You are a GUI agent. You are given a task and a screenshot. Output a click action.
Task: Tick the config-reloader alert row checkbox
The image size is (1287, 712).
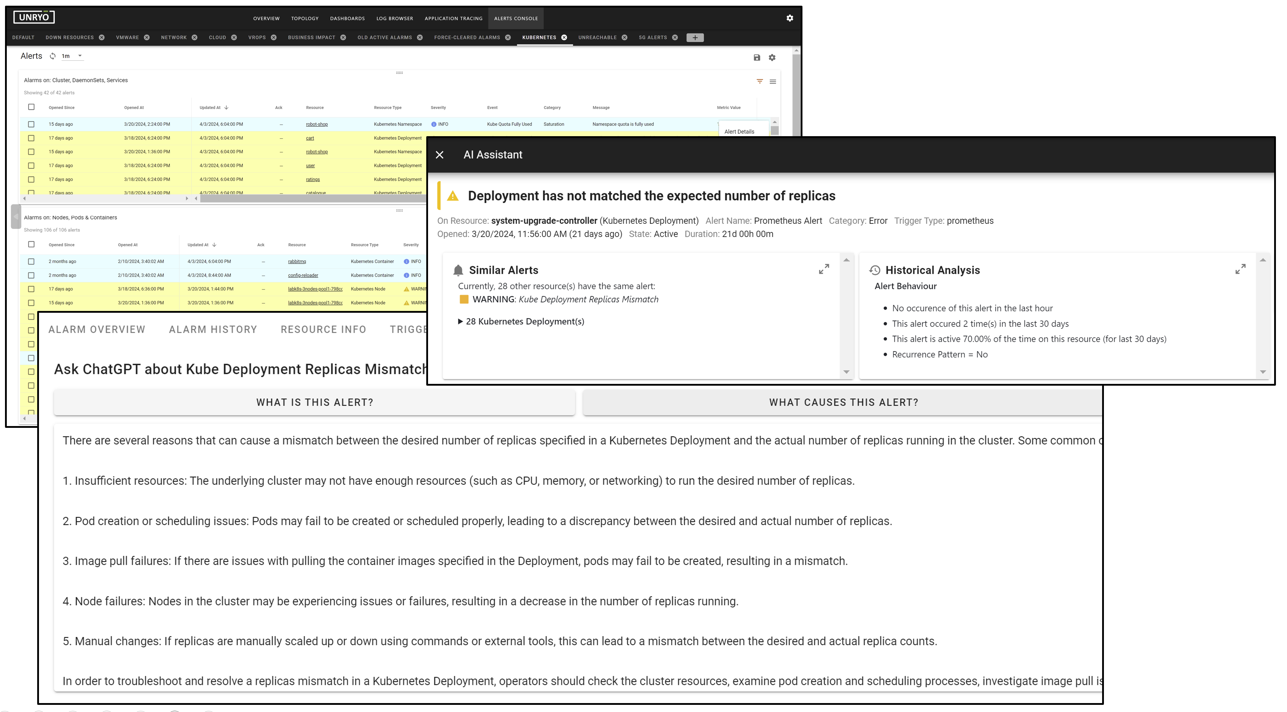click(x=31, y=275)
